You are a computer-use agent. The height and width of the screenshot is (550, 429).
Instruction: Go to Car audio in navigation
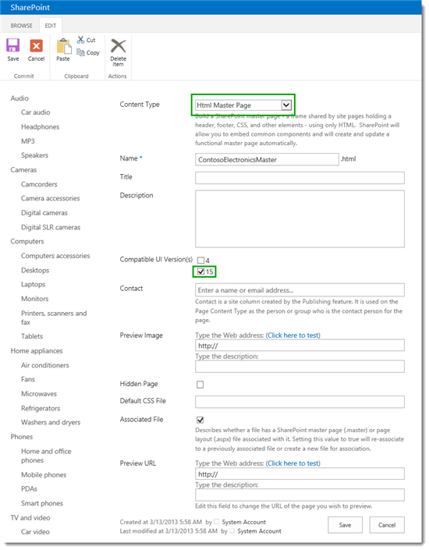coord(35,112)
